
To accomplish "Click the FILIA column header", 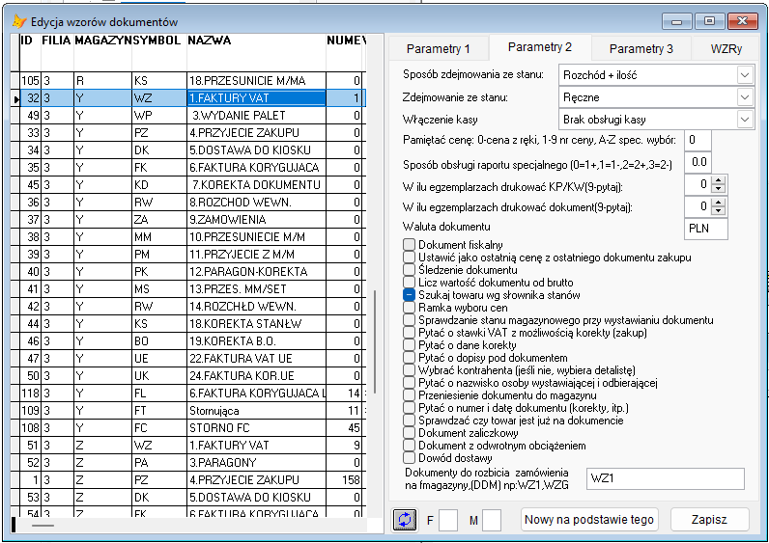I will pyautogui.click(x=57, y=52).
